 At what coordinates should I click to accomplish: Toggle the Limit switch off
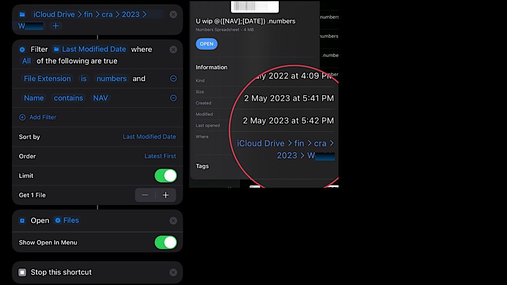click(166, 176)
